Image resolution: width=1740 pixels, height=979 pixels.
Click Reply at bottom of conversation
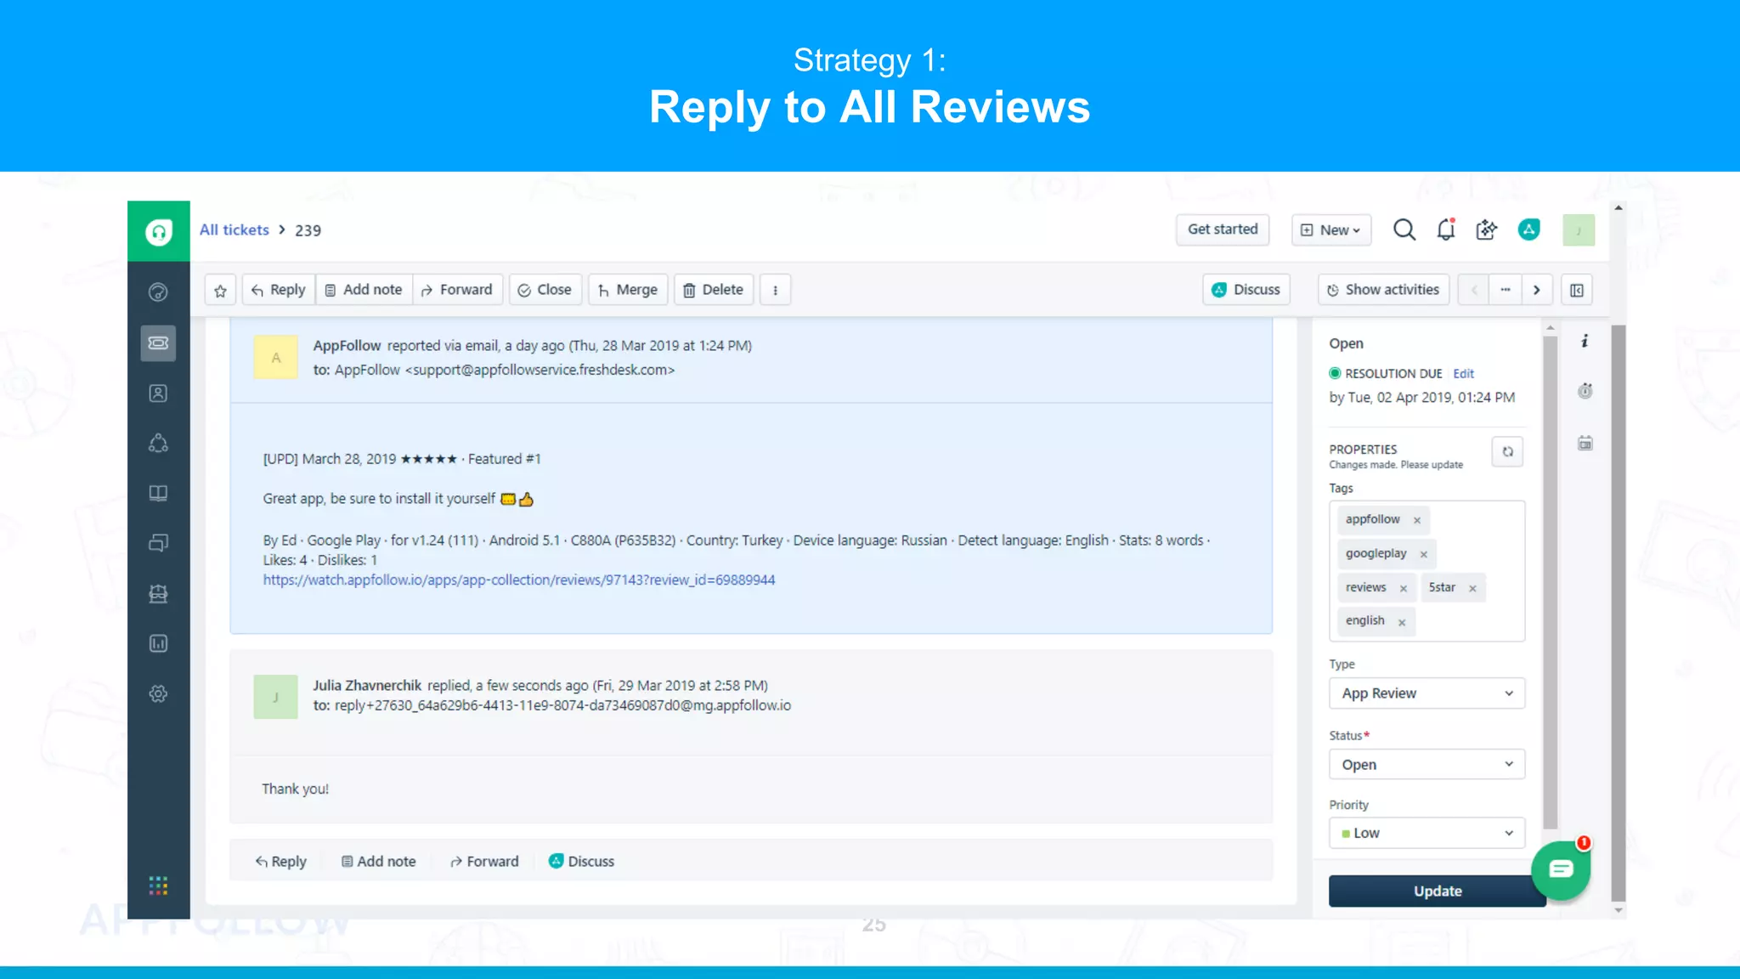click(x=280, y=861)
